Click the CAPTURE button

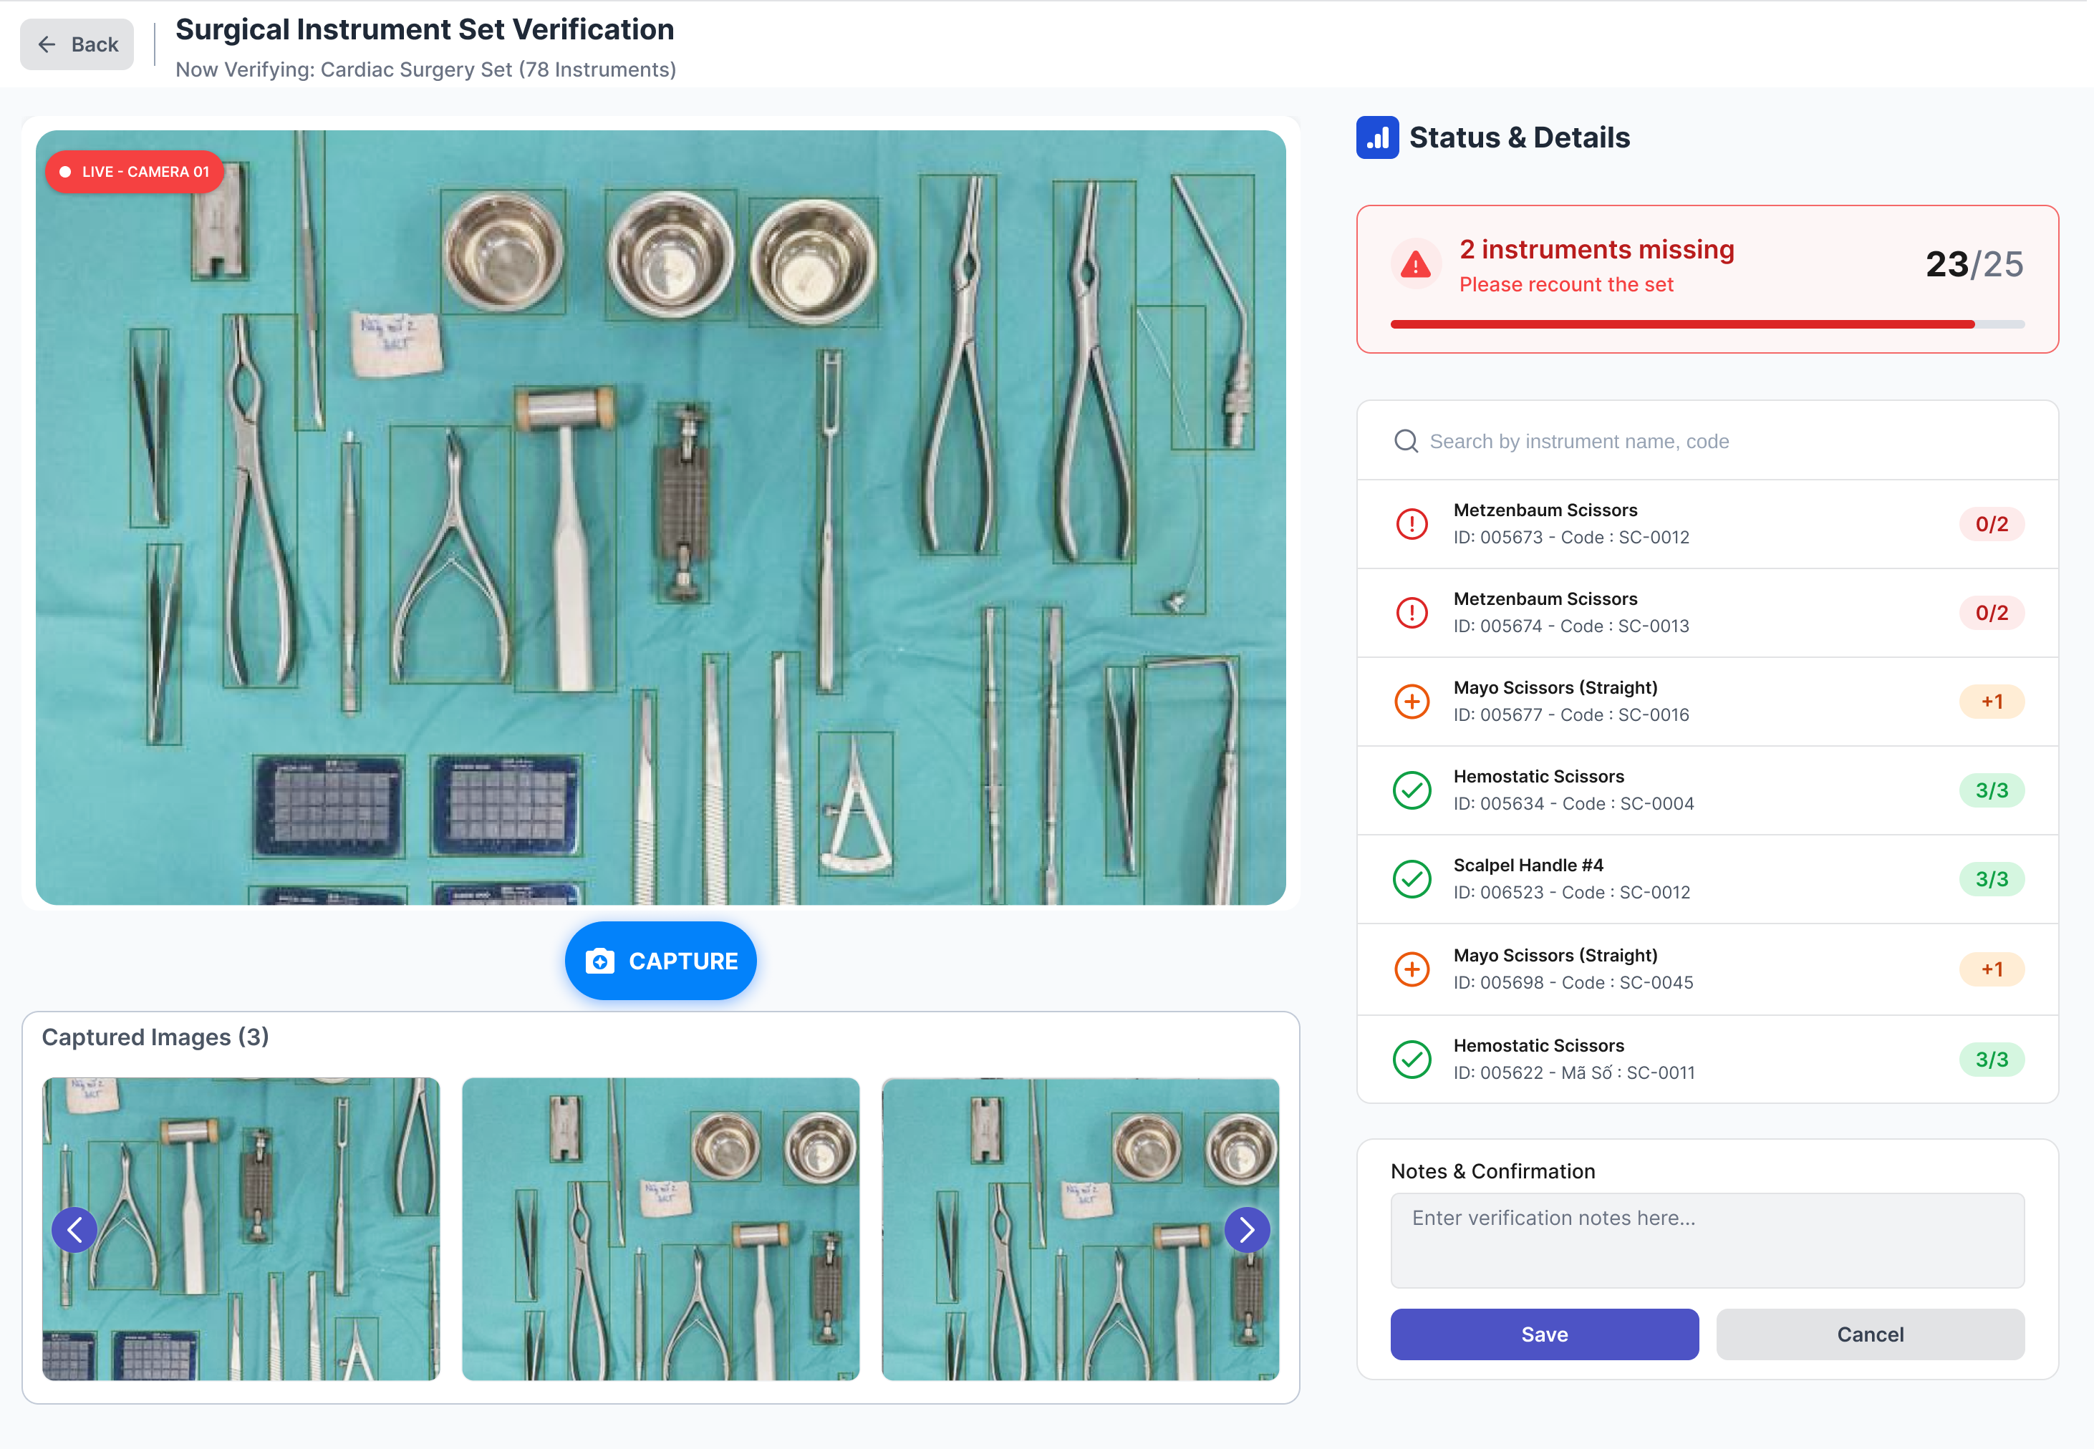661,961
